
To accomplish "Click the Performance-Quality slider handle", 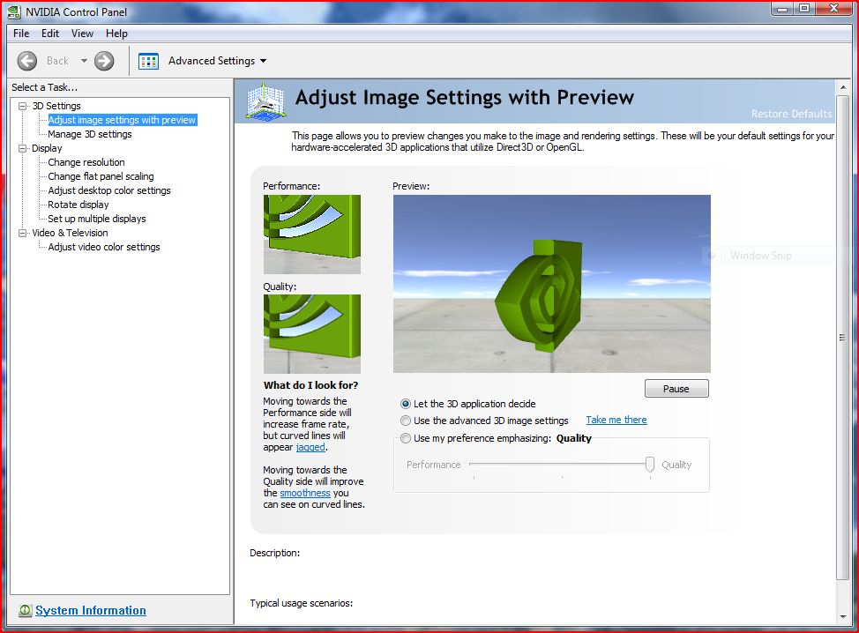I will (x=650, y=465).
